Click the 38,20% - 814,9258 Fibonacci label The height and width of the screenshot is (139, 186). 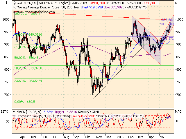point(28,68)
